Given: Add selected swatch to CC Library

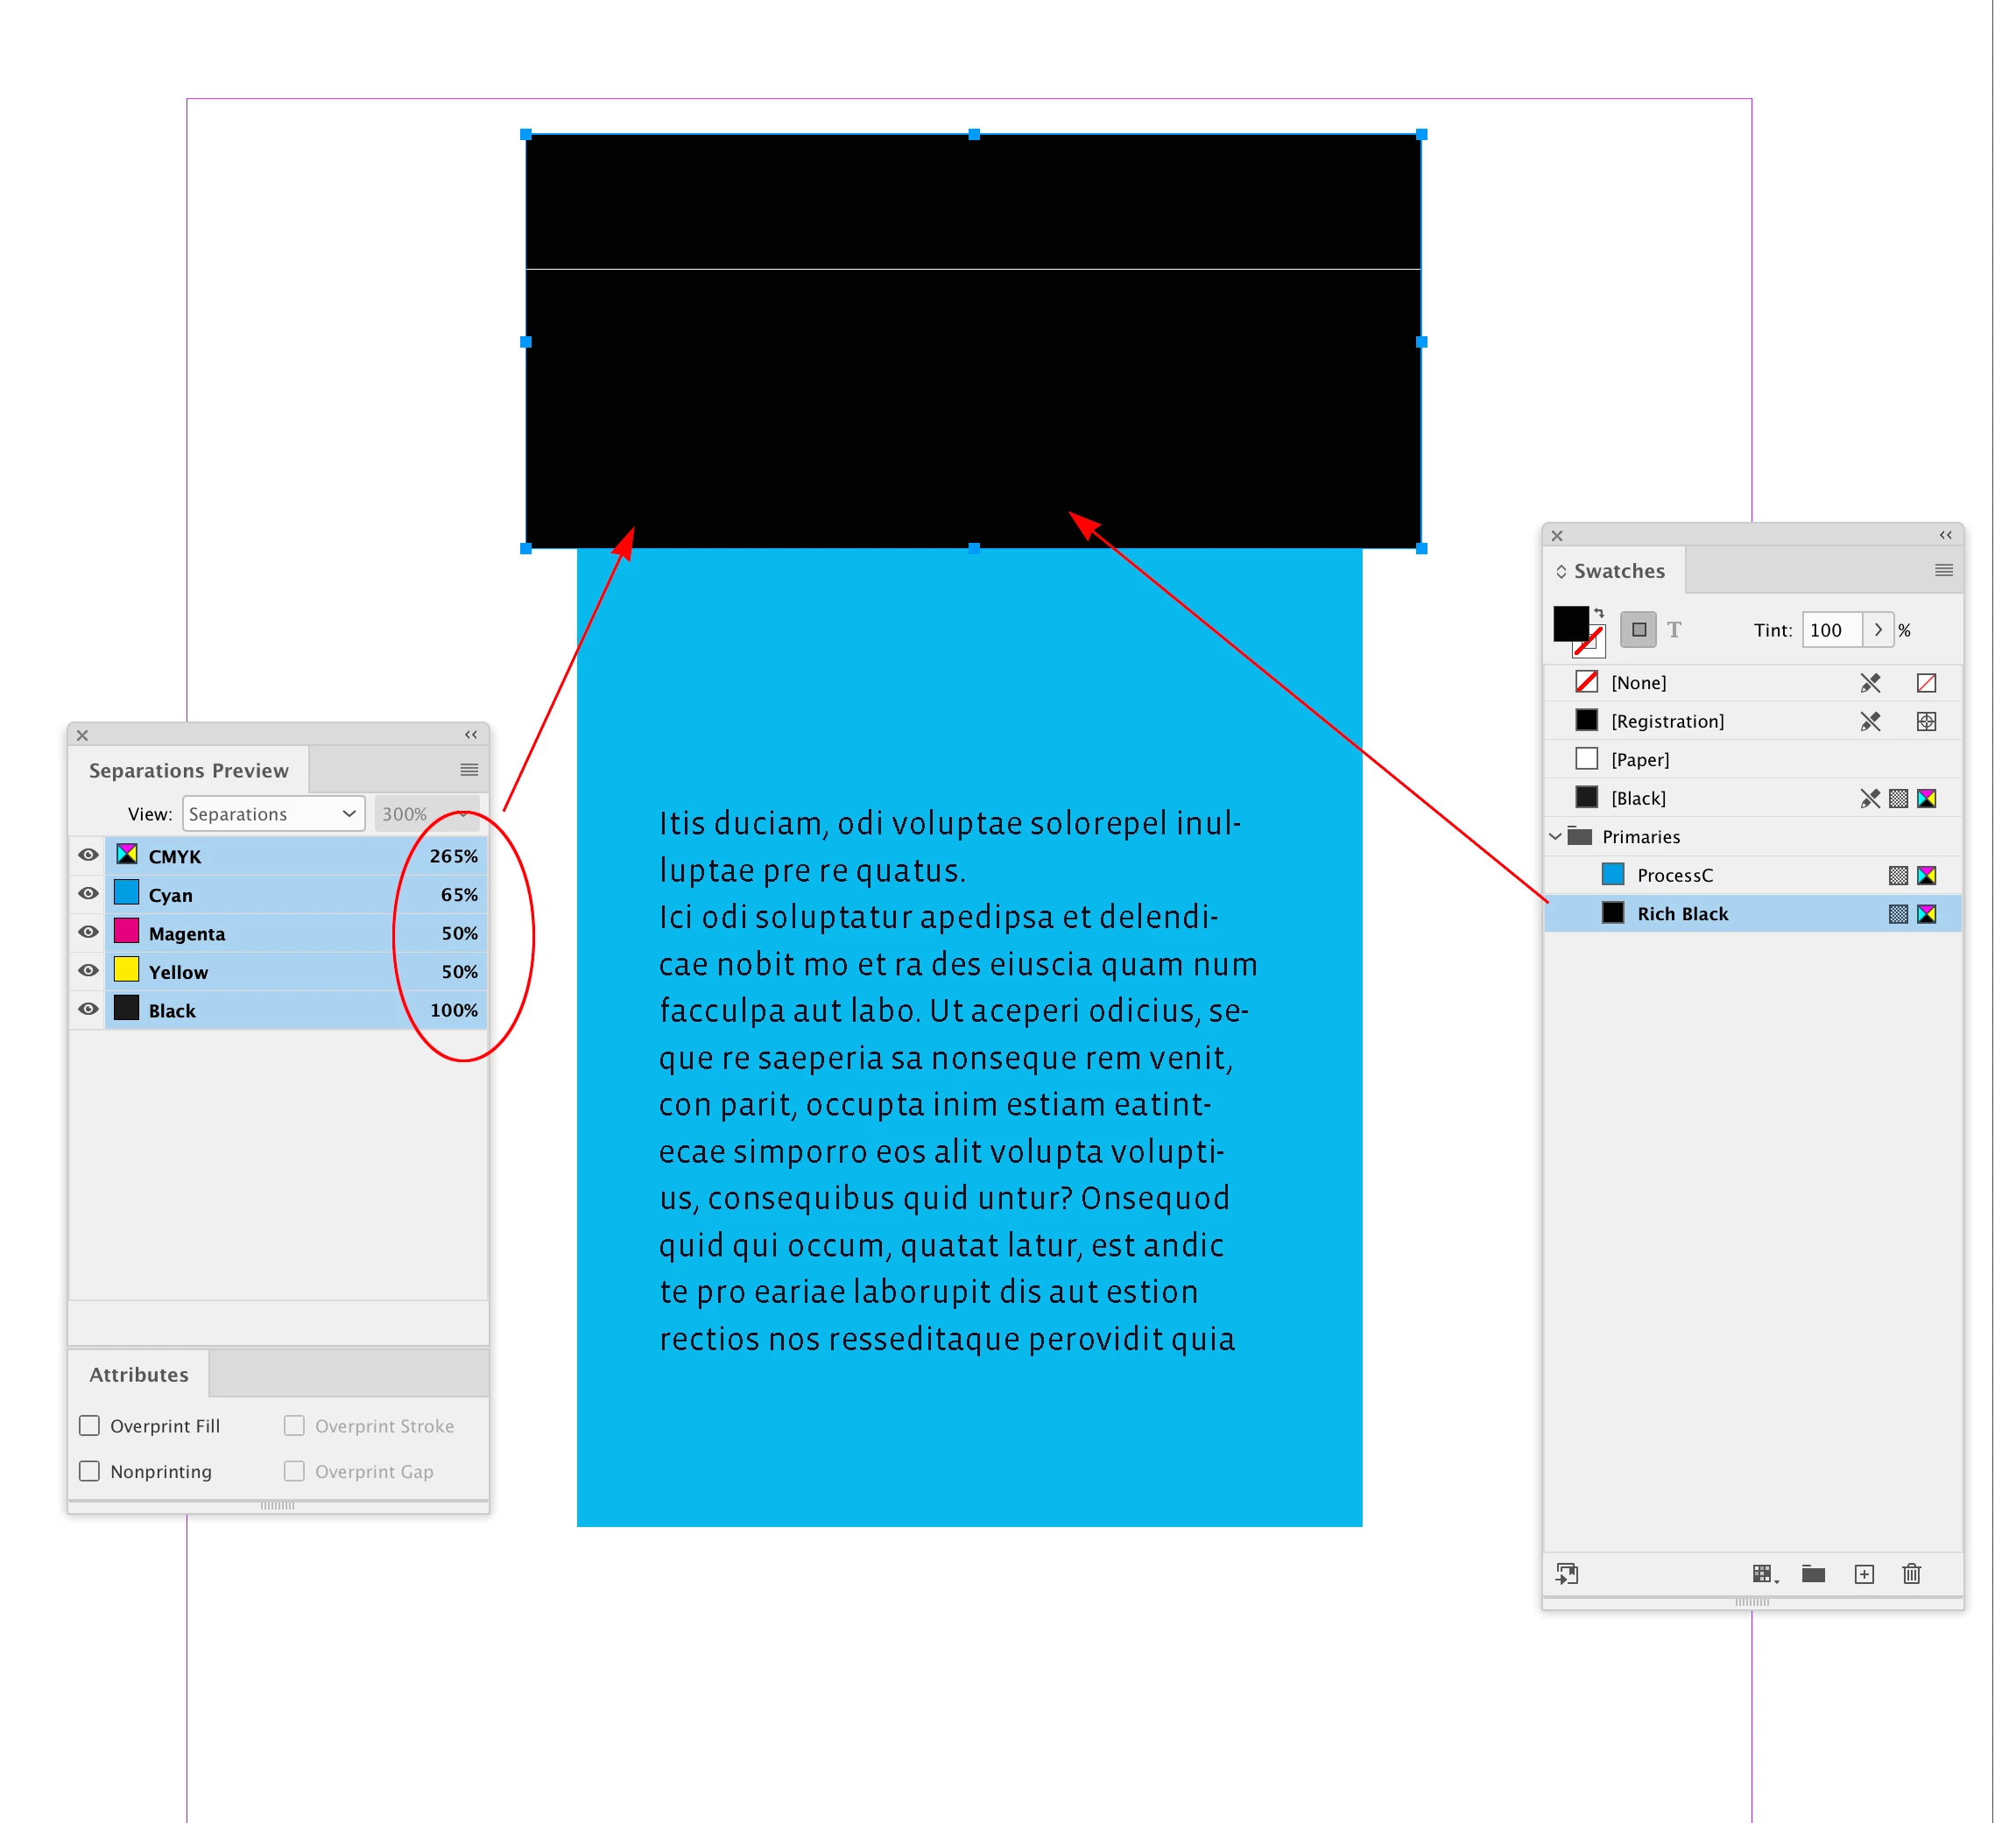Looking at the screenshot, I should [1567, 1574].
